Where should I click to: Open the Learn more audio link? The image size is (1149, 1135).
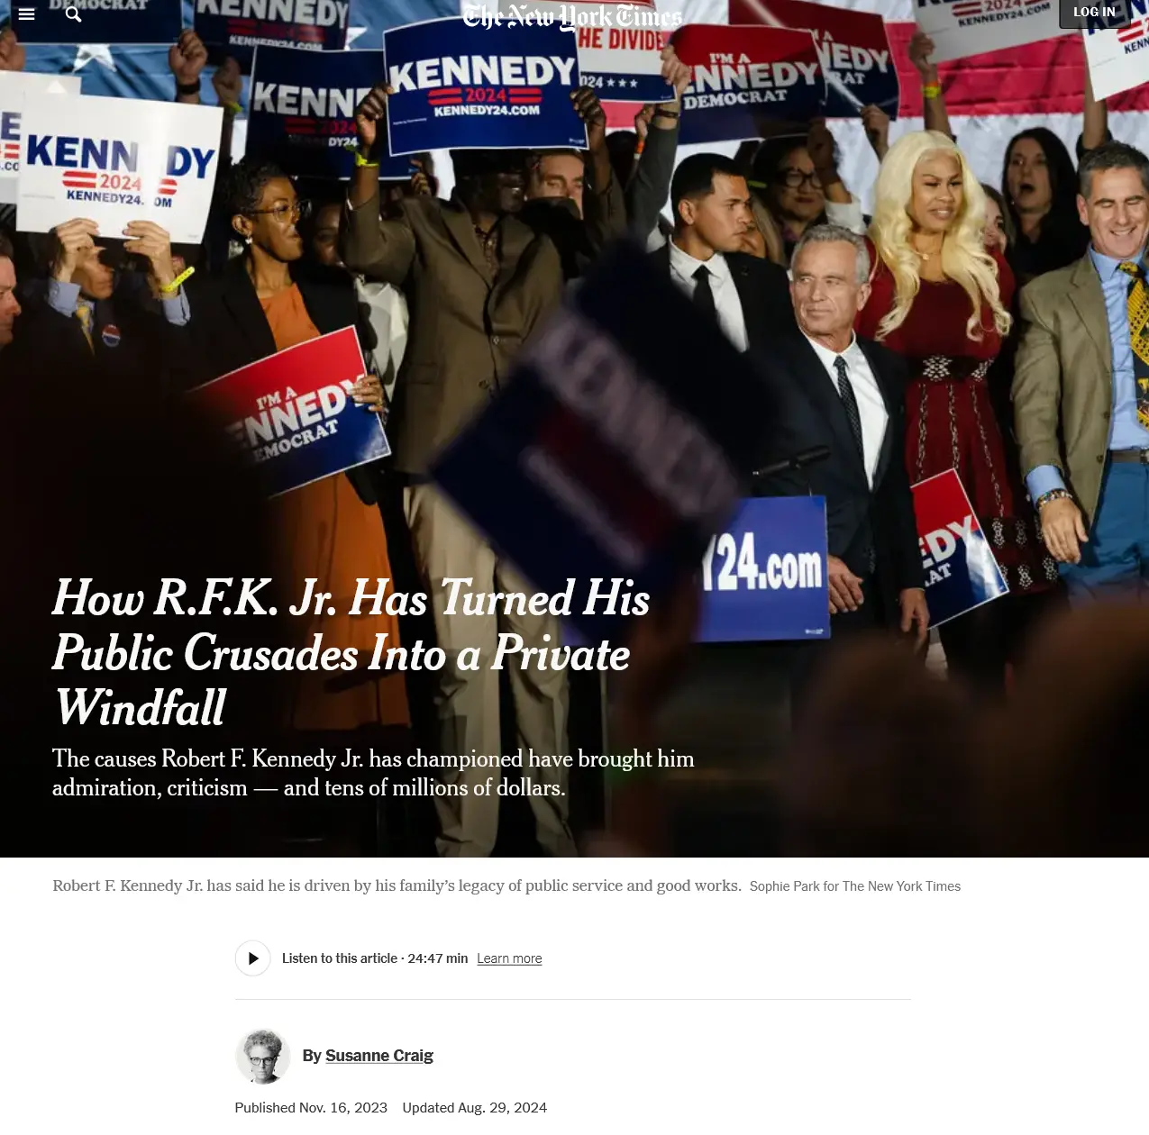(x=509, y=958)
